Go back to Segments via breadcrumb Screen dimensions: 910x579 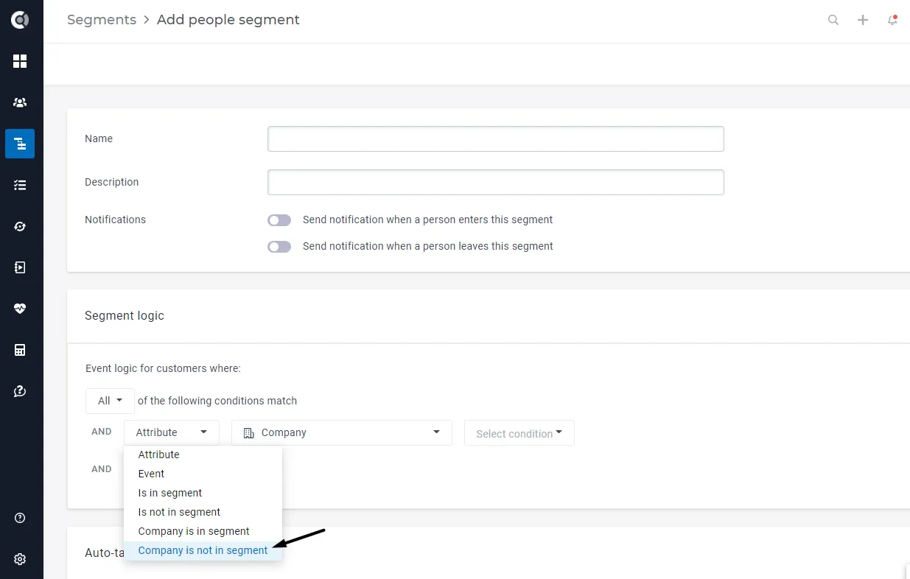pos(102,20)
